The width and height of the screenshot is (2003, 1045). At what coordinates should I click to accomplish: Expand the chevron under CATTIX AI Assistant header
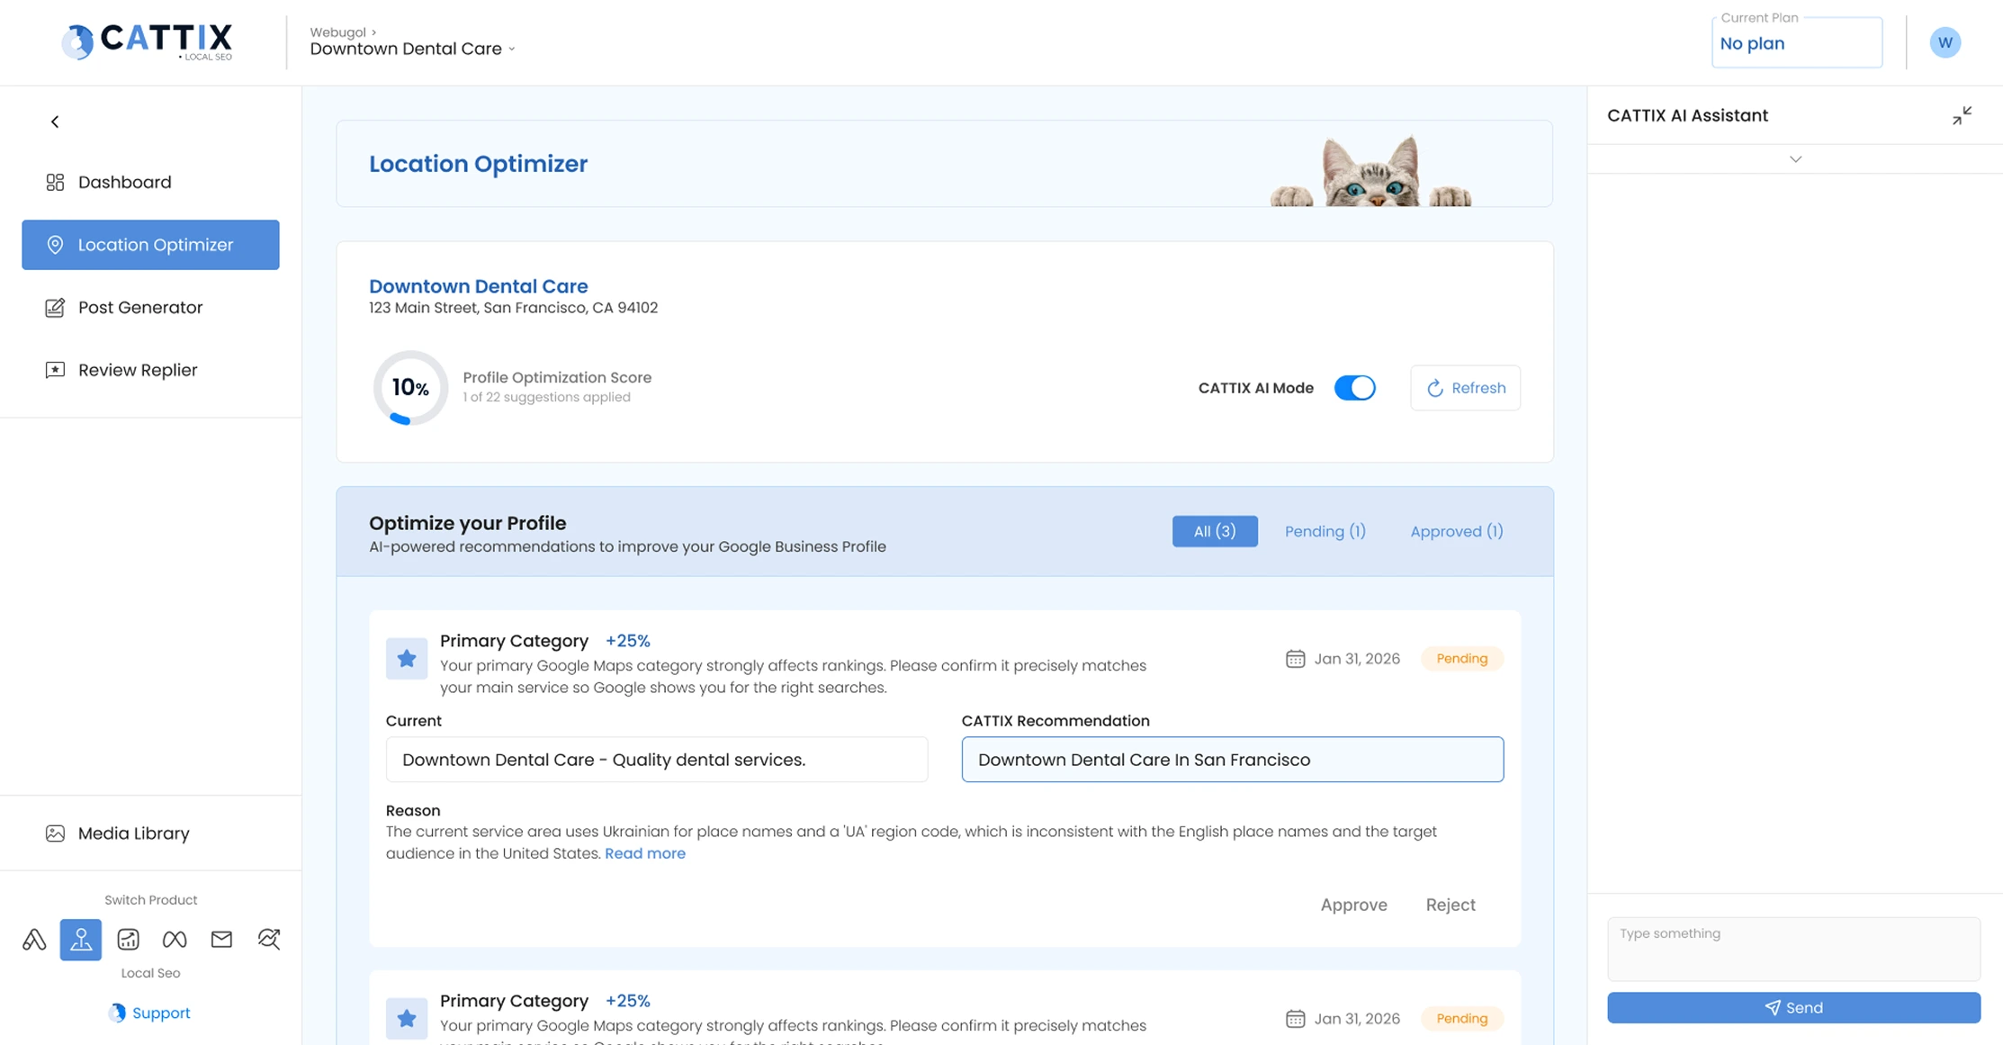(1795, 159)
